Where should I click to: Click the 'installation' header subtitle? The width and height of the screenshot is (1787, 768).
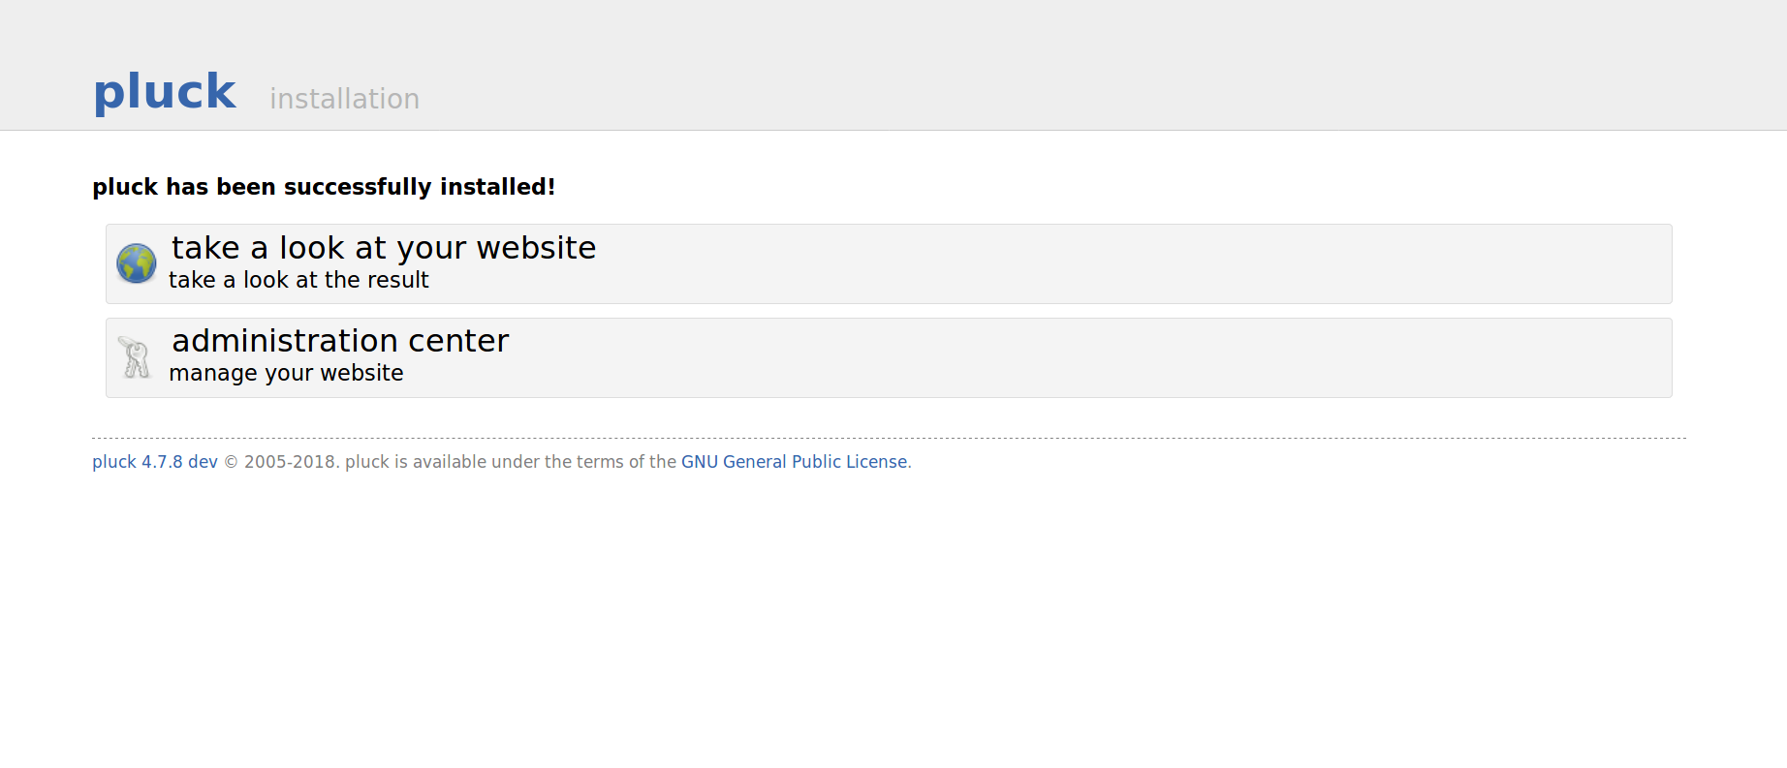(x=344, y=99)
